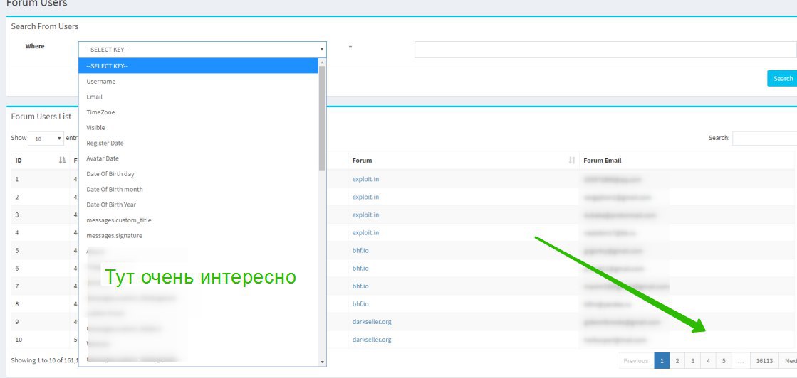Click the Search From Users heading
Screen dimensions: 797x378
click(45, 26)
